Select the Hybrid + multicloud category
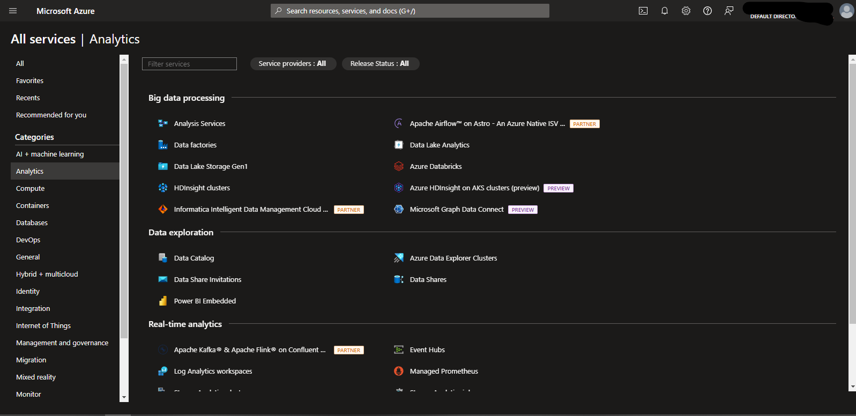This screenshot has height=416, width=856. click(47, 274)
